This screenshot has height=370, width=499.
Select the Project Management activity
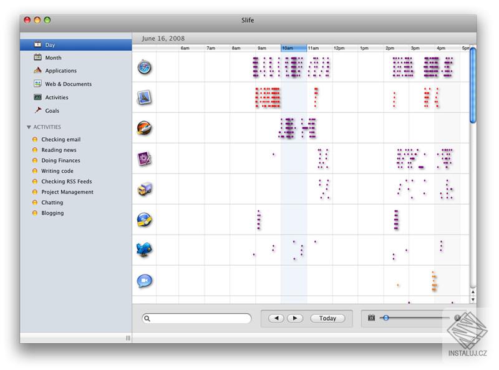pyautogui.click(x=67, y=192)
